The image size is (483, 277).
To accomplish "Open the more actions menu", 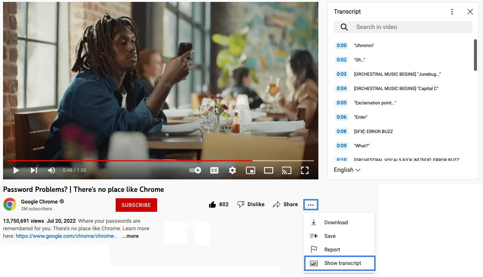I will pos(310,204).
